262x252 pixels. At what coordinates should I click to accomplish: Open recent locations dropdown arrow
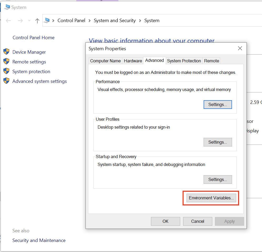29,21
